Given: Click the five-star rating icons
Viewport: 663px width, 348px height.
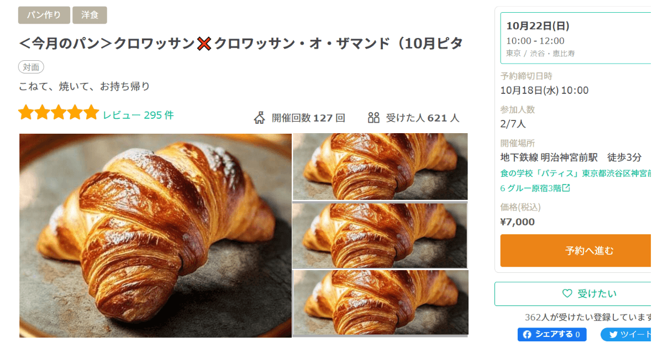Looking at the screenshot, I should [x=59, y=113].
